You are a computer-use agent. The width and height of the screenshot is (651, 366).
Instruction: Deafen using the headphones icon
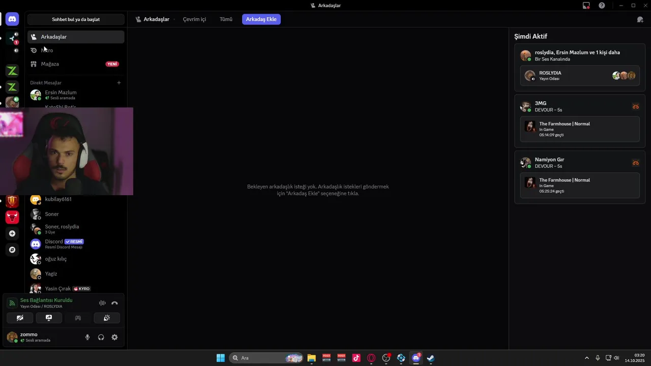[101, 337]
